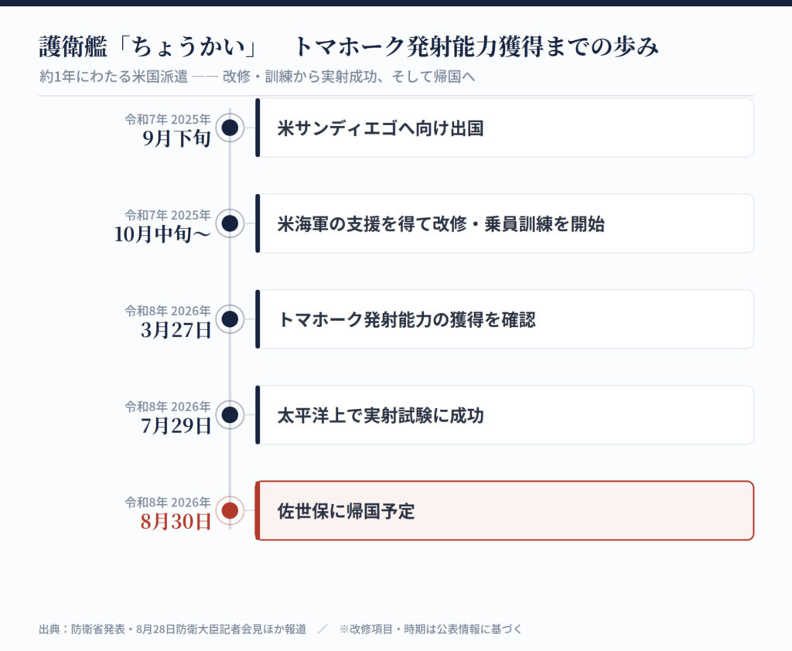Click the 10月中旬〜 date label
The width and height of the screenshot is (792, 651).
pos(162,233)
